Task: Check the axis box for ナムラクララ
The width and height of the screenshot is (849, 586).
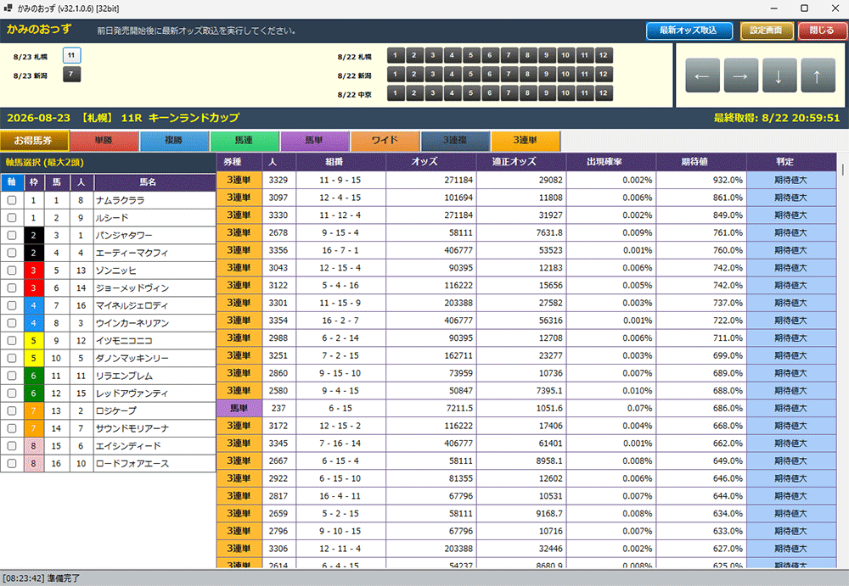Action: (x=12, y=200)
